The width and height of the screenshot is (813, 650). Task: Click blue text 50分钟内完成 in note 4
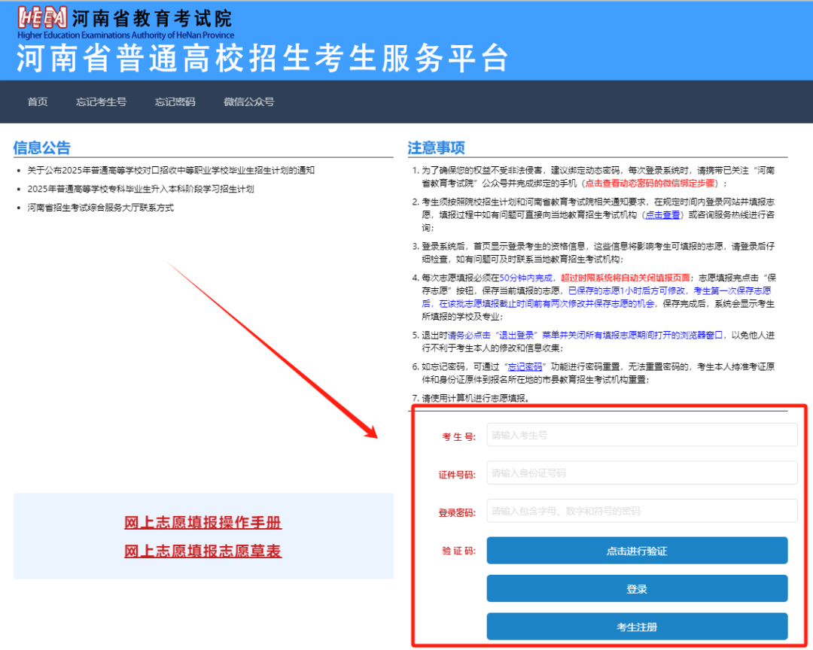click(x=525, y=278)
